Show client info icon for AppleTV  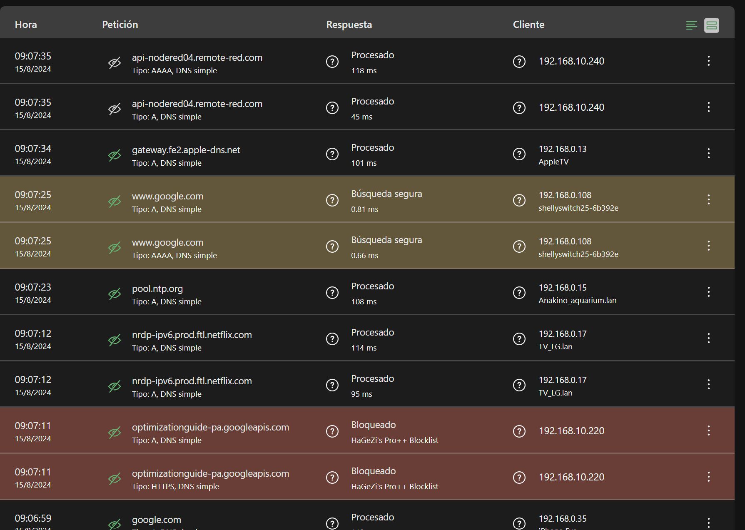tap(519, 154)
